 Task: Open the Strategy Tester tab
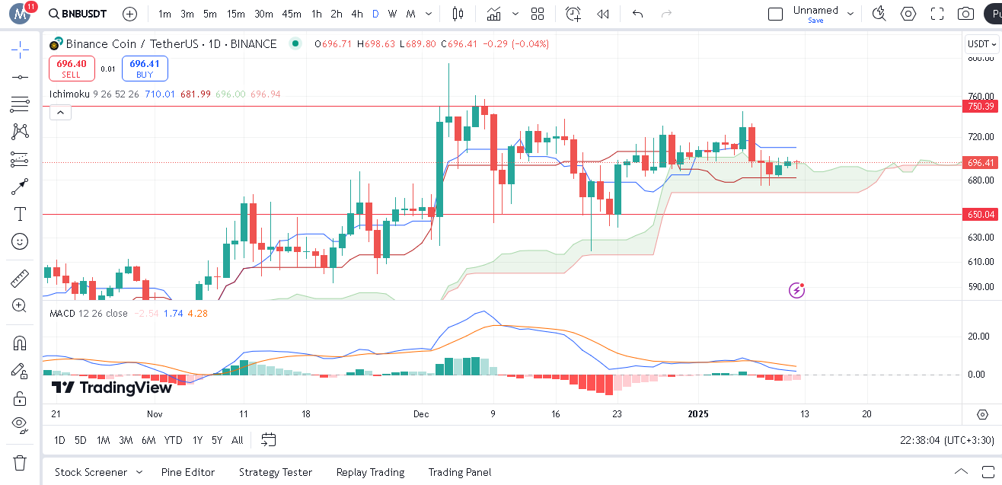coord(276,472)
